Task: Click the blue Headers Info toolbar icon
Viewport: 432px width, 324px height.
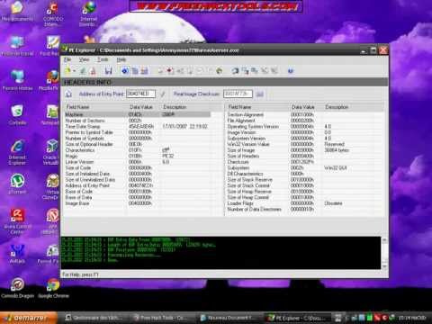Action: (x=125, y=71)
